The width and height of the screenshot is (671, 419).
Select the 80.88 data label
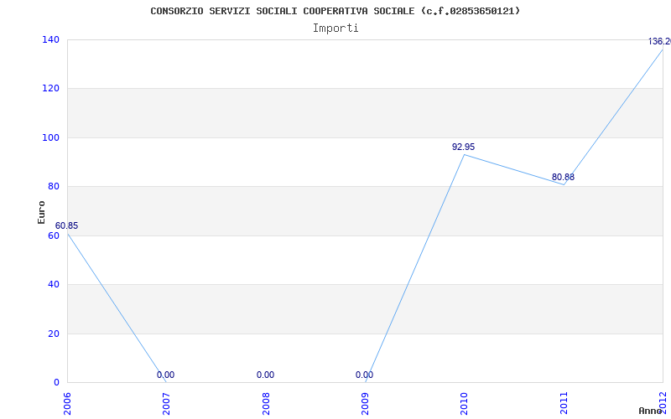pyautogui.click(x=563, y=177)
